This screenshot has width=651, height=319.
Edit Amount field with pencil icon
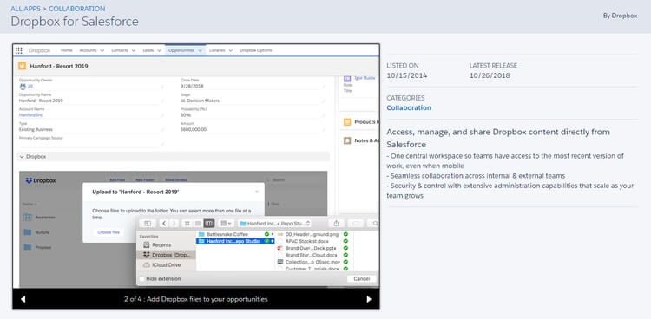pos(324,130)
